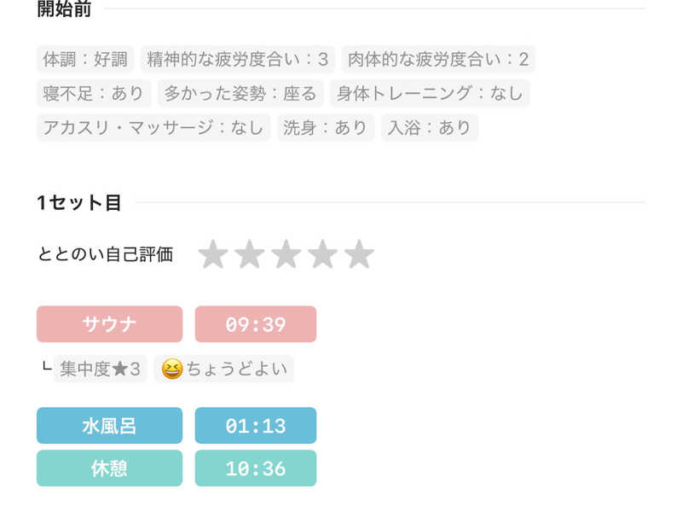Set self-rating to five stars
The image size is (682, 512).
pos(359,254)
